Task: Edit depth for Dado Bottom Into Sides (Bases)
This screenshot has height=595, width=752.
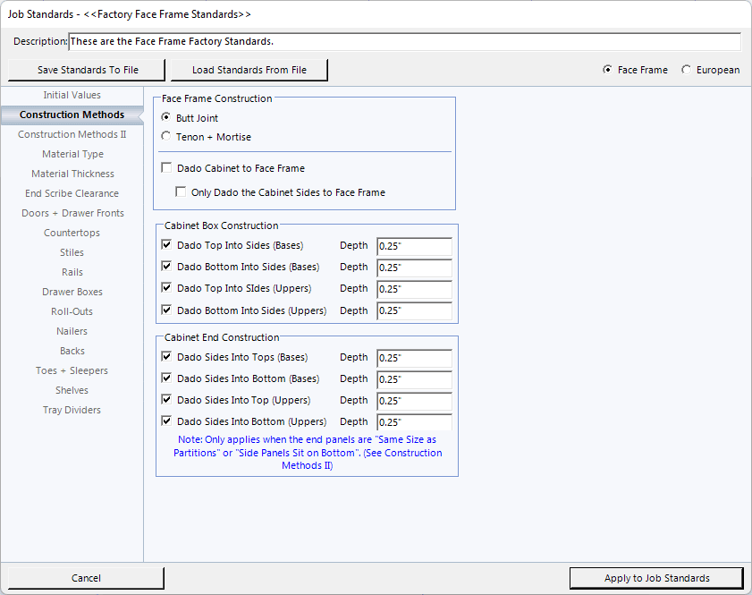Action: point(413,268)
